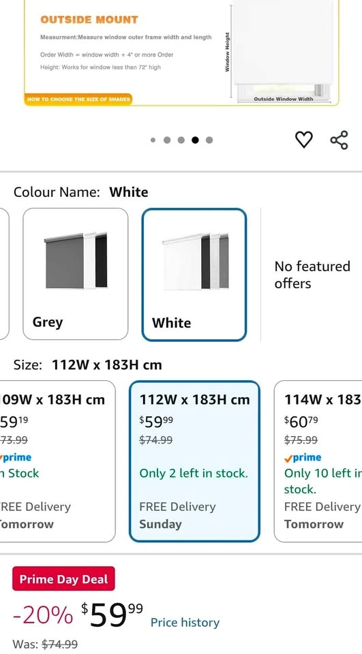Go to last image carousel dot
The height and width of the screenshot is (654, 362).
click(209, 140)
